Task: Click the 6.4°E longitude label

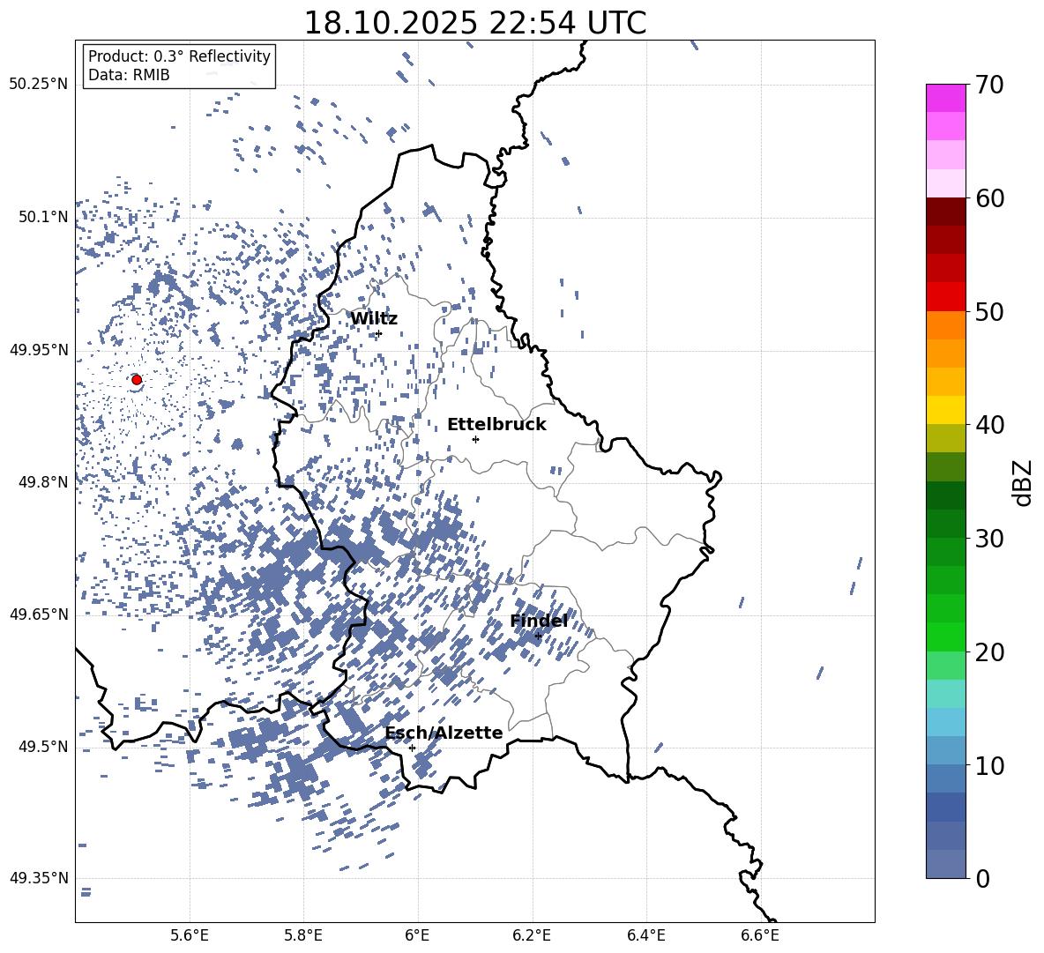Action: (x=645, y=935)
